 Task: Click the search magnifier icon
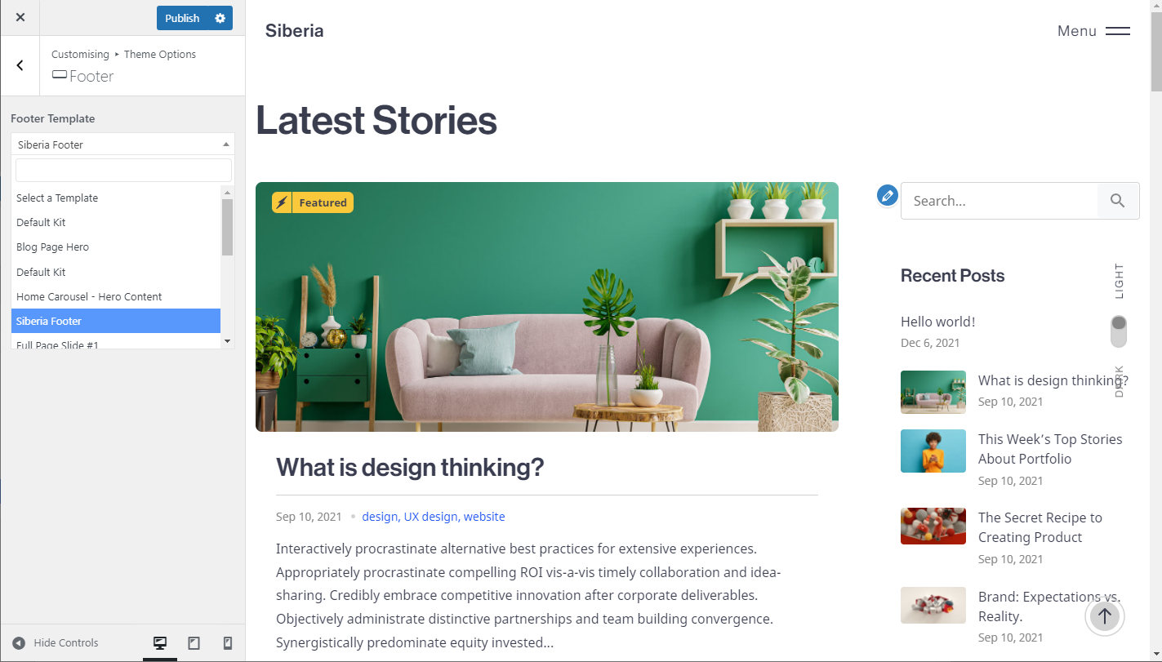[1118, 201]
